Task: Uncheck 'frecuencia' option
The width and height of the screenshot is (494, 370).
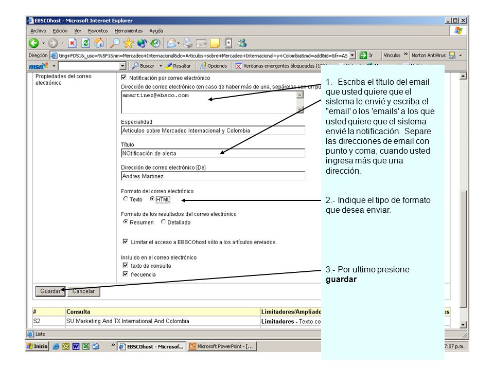Action: pos(126,274)
